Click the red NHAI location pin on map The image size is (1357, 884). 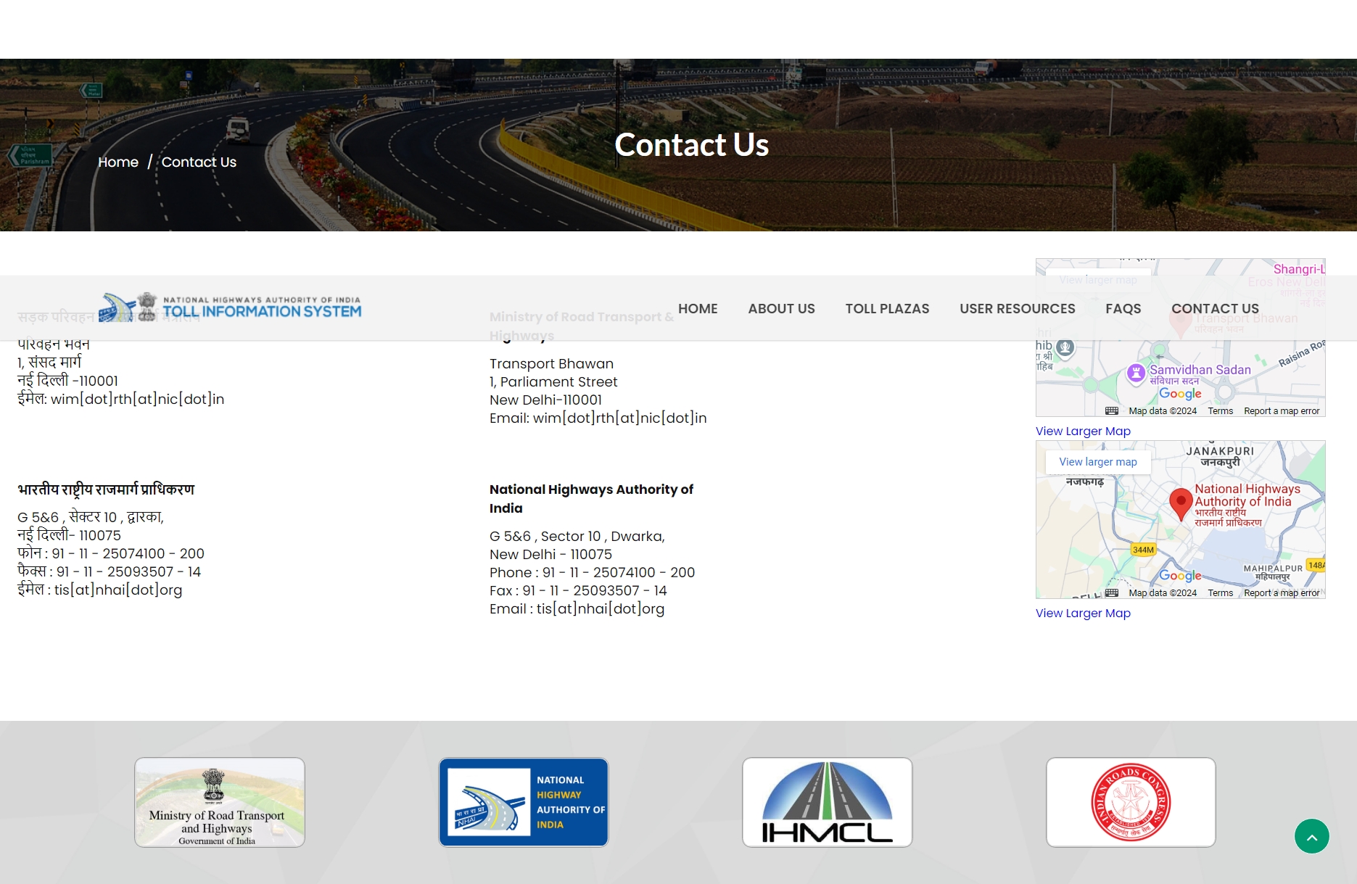1181,503
